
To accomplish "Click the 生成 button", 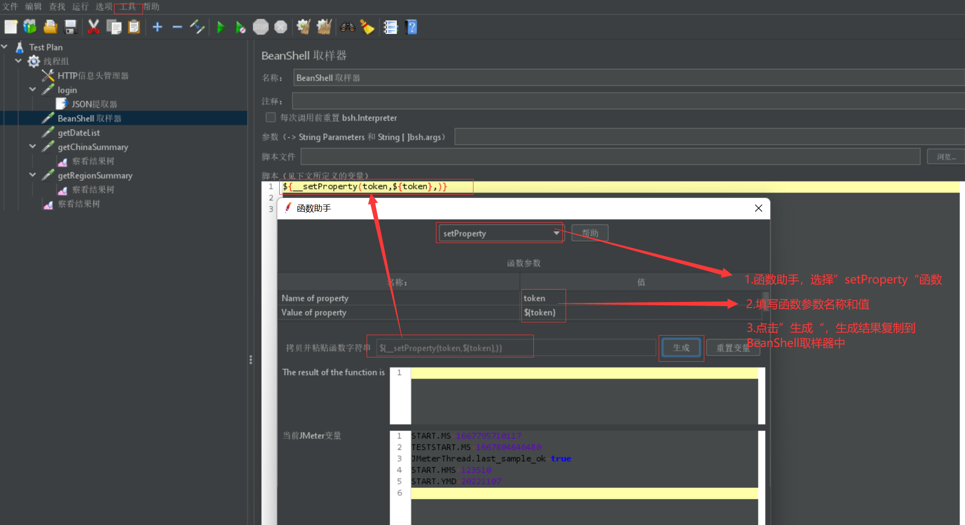I will tap(681, 348).
